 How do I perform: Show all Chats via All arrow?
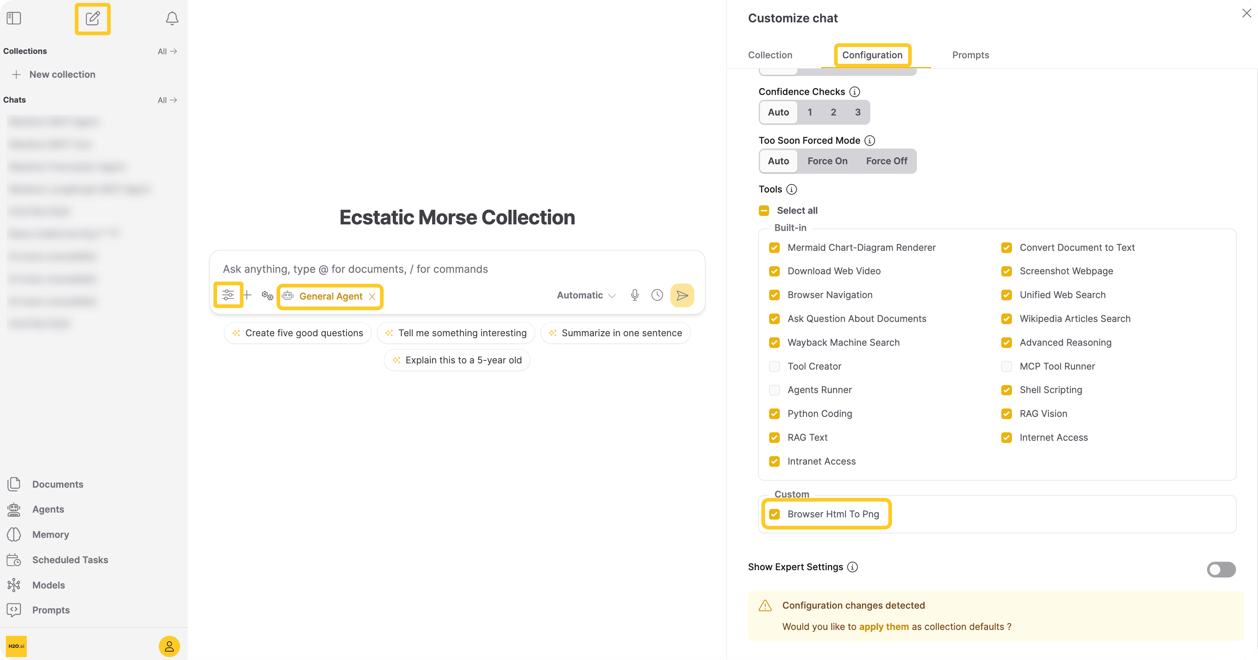click(x=167, y=100)
